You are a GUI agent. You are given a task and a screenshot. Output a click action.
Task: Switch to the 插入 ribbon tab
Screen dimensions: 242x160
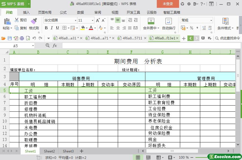(x=26, y=12)
